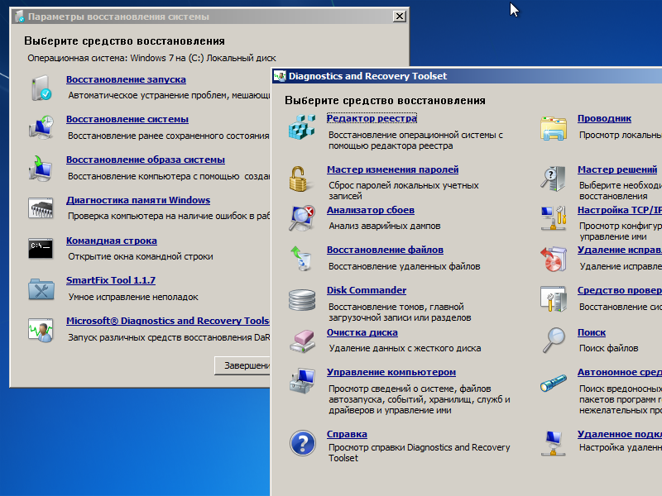
Task: Start Мастер решений link
Action: point(617,169)
